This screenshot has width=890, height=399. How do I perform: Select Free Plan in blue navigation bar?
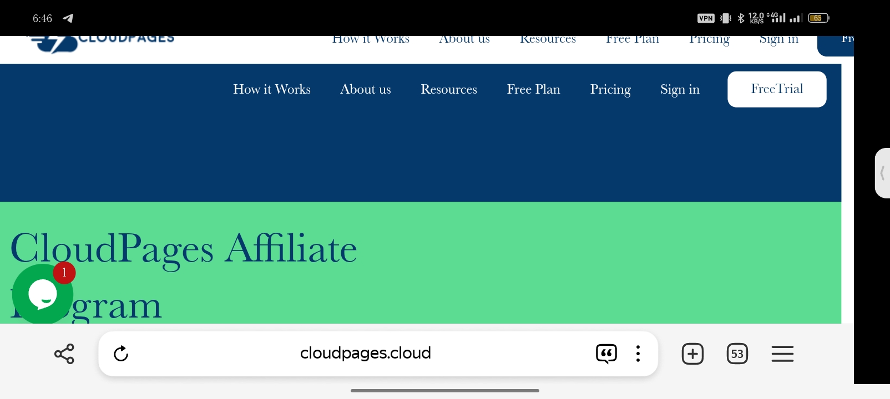(534, 89)
